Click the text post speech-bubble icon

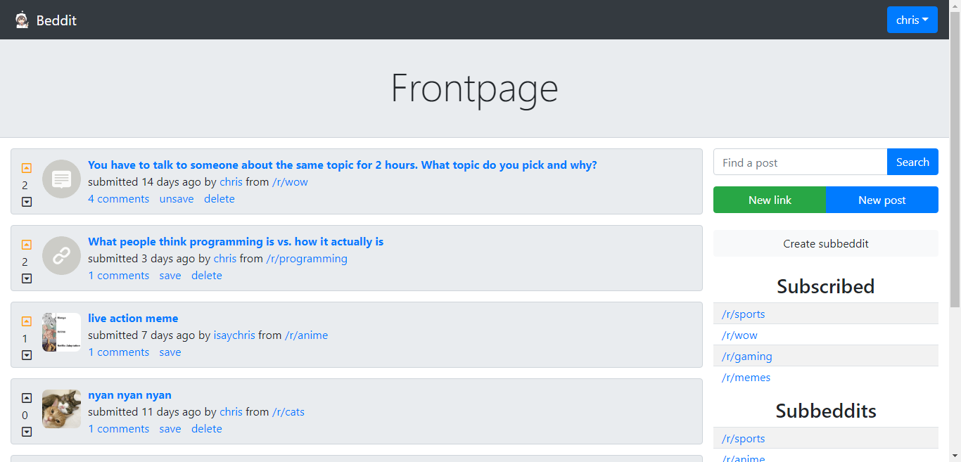pos(61,179)
